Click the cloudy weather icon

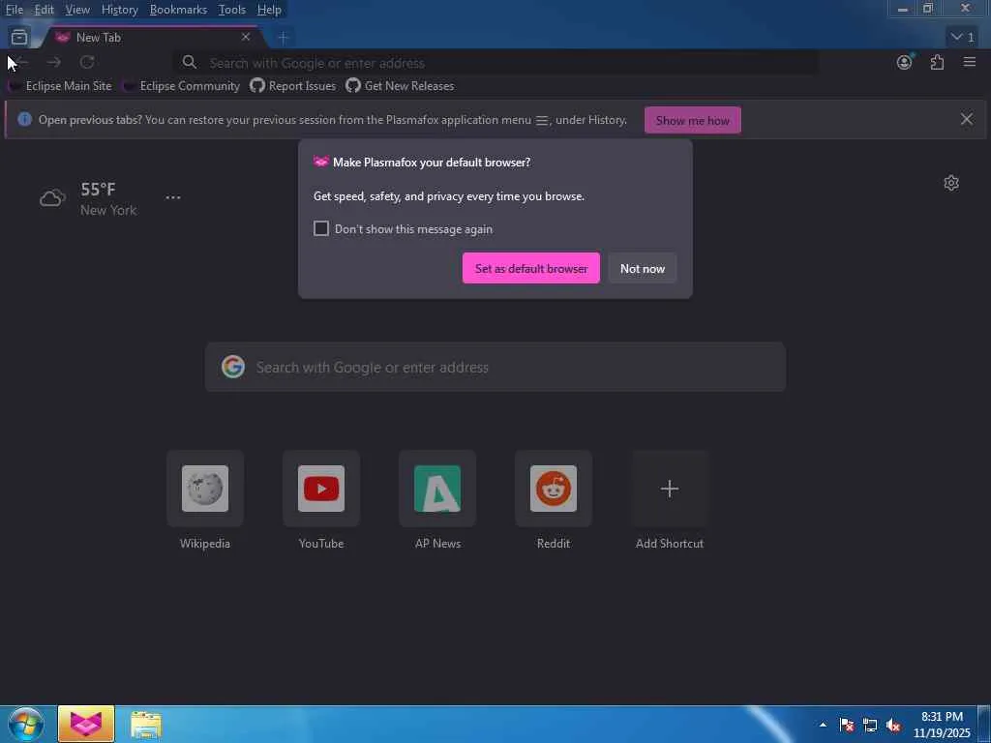tap(52, 198)
